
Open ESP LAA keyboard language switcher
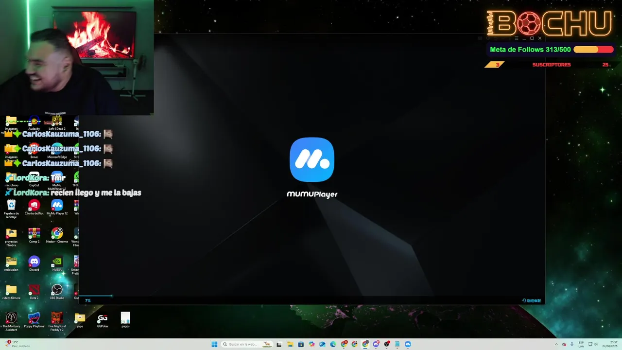[x=581, y=344]
